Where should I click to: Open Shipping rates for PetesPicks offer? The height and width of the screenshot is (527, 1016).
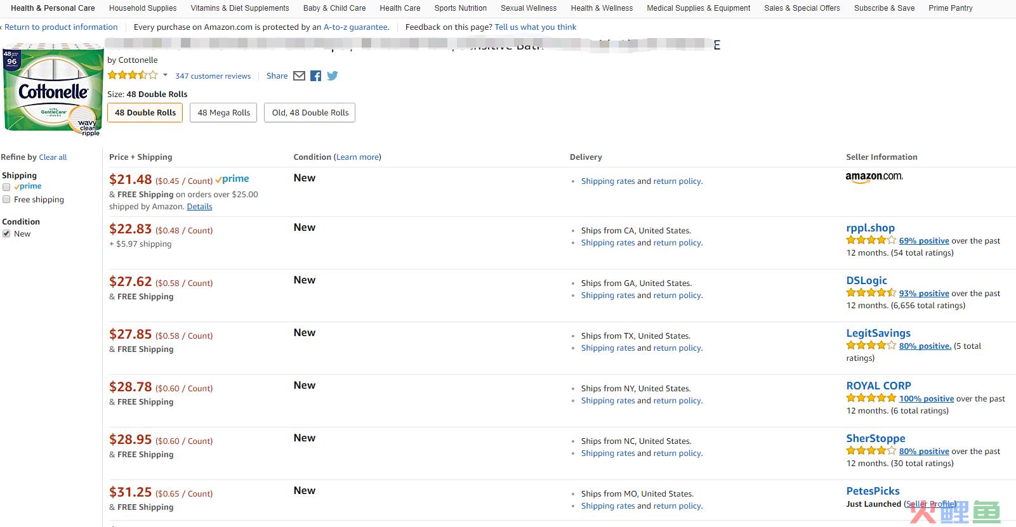pos(608,506)
